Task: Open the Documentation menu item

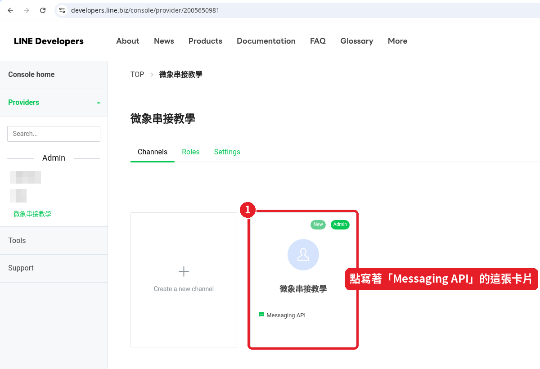Action: [x=266, y=41]
